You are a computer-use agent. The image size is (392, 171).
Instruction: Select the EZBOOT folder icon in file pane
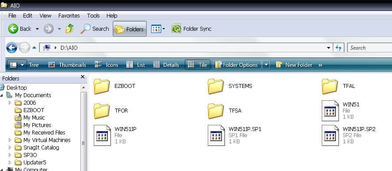click(102, 86)
